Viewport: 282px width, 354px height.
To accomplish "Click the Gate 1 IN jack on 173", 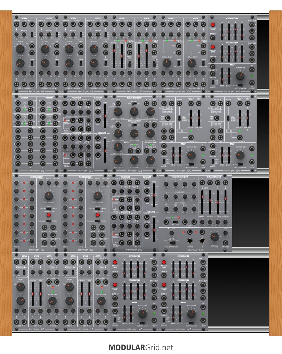I will click(x=18, y=103).
